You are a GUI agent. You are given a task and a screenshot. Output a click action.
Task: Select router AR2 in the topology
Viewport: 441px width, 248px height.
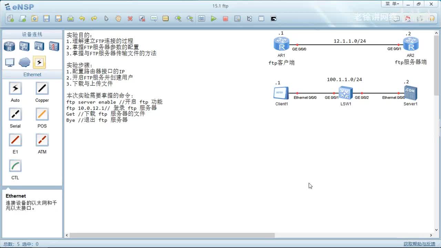click(x=411, y=44)
